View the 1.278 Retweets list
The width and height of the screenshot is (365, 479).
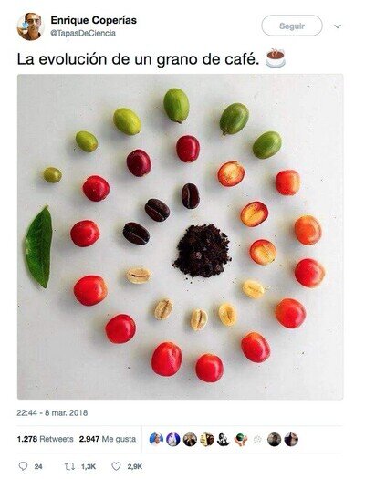coord(46,439)
